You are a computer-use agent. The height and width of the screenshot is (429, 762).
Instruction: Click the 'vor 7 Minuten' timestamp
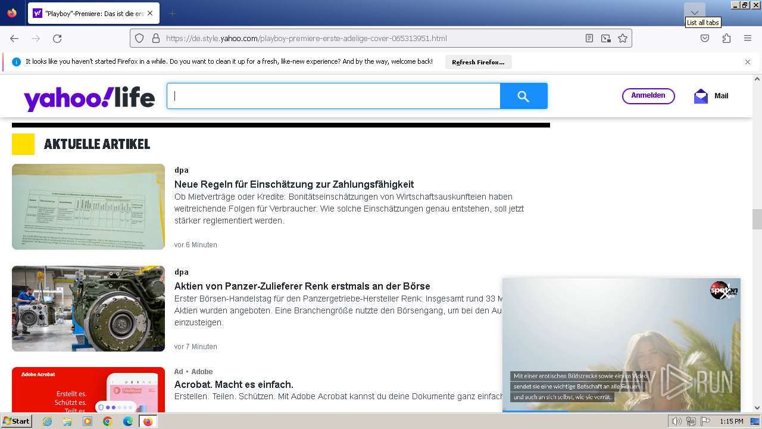(196, 347)
